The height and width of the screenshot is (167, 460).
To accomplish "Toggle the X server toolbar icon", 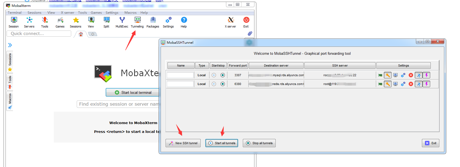I will 231,22.
